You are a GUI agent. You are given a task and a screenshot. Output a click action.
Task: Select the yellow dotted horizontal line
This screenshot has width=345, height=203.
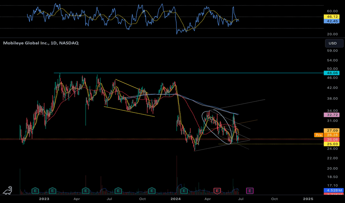tap(271, 144)
